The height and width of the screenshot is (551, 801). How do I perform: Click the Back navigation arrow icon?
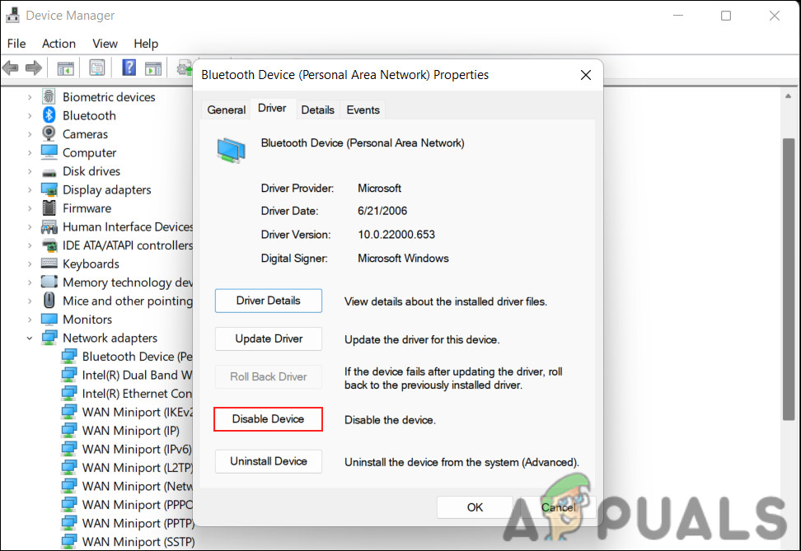point(10,68)
